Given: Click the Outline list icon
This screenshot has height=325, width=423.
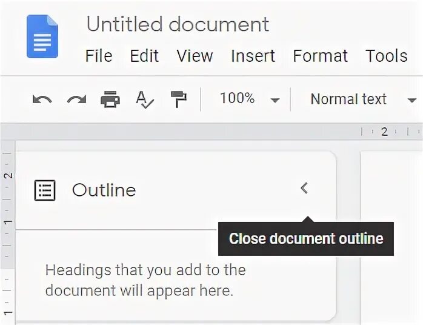Looking at the screenshot, I should pos(45,190).
